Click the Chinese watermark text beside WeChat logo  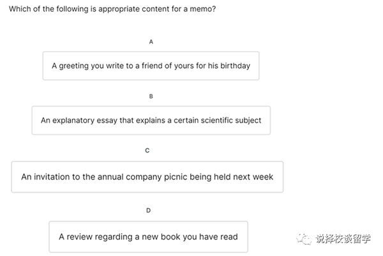343,239
